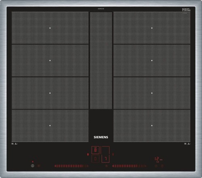Tap the main power on/off symbol
The height and width of the screenshot is (178, 202).
tap(33, 166)
